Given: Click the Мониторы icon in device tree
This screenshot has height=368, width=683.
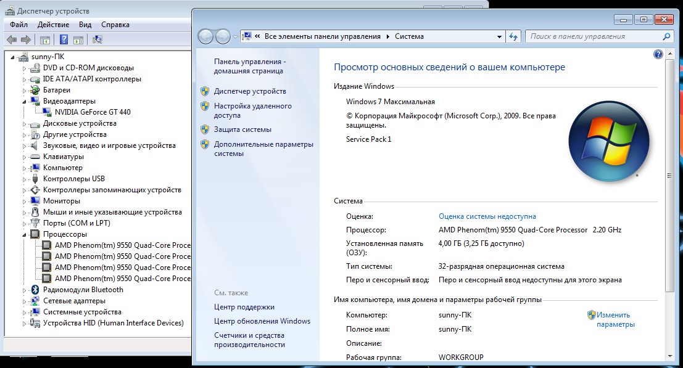Looking at the screenshot, I should [35, 201].
